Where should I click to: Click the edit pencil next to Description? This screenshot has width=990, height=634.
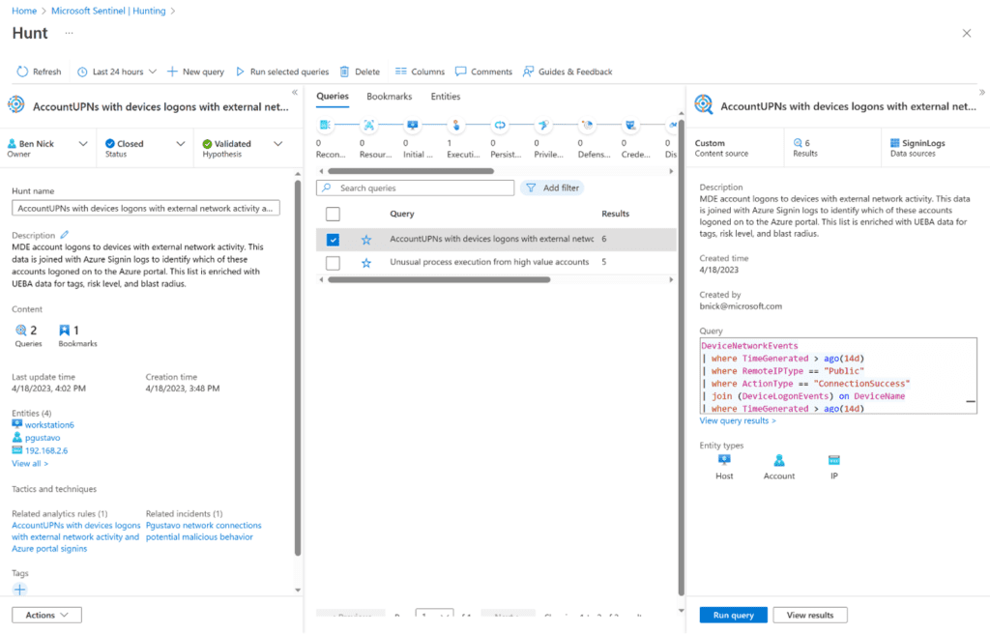pos(65,235)
